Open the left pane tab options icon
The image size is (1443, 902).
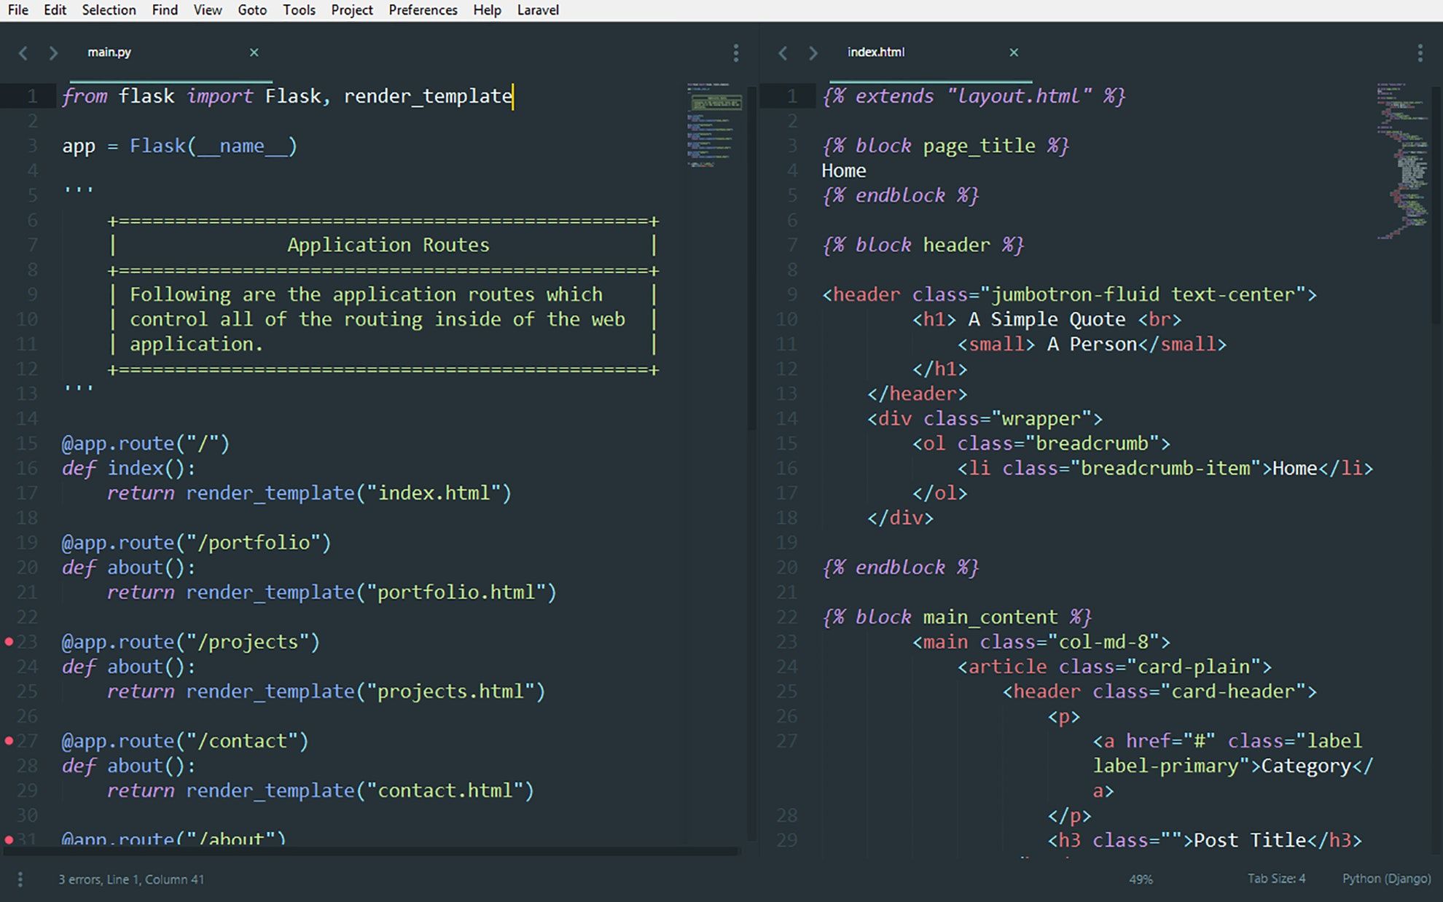pyautogui.click(x=735, y=52)
